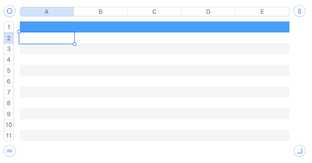This screenshot has width=312, height=163.
Task: Select column B header
Action: (100, 12)
